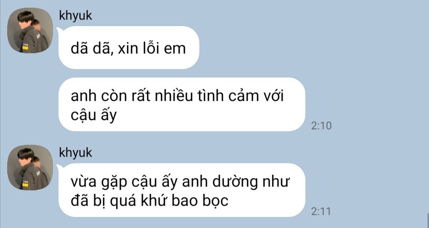Click the words "xin lỗi em"

[x=152, y=48]
